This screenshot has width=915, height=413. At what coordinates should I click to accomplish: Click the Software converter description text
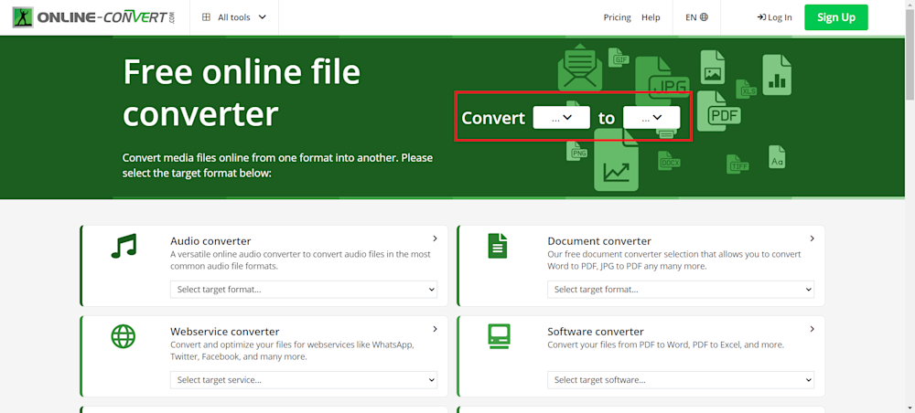665,344
